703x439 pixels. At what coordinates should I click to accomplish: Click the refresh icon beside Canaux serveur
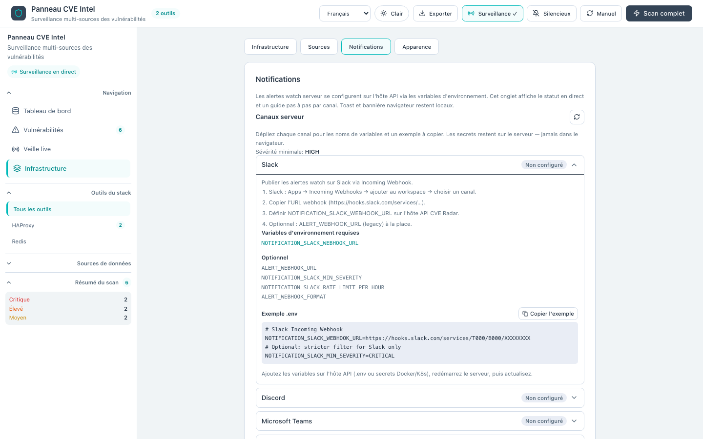577,117
